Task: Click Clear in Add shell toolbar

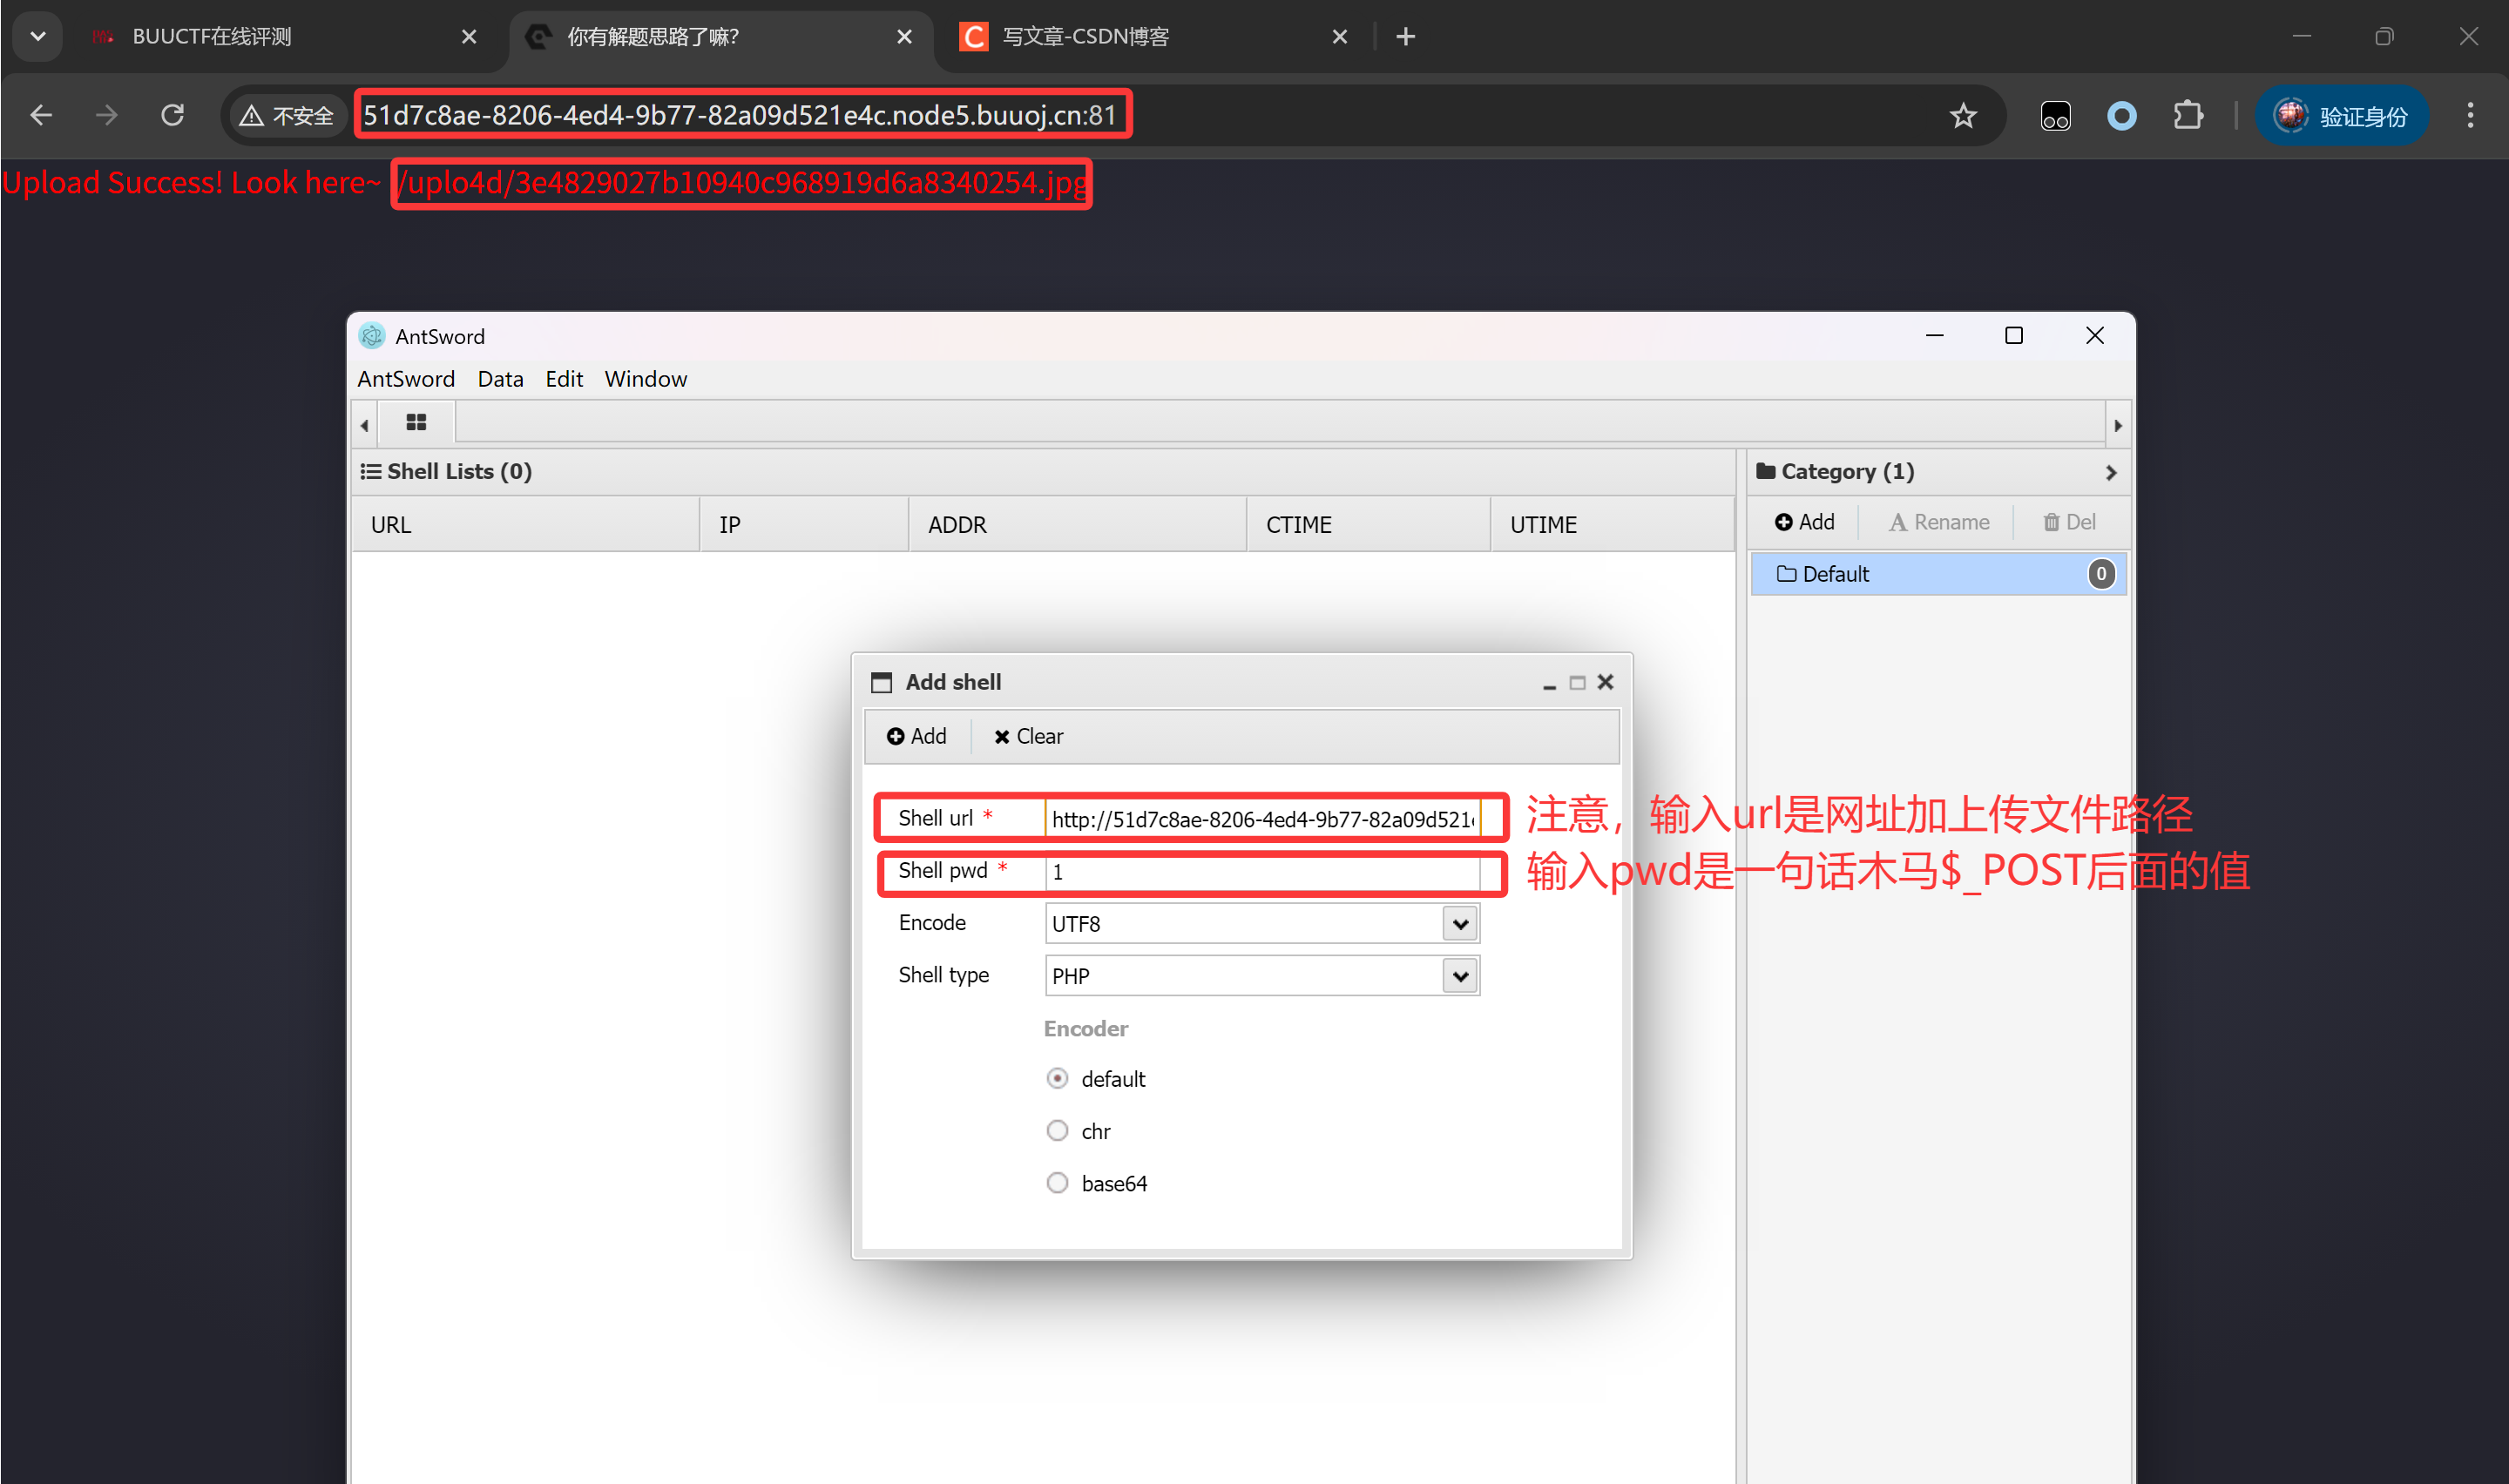Action: pos(1027,736)
